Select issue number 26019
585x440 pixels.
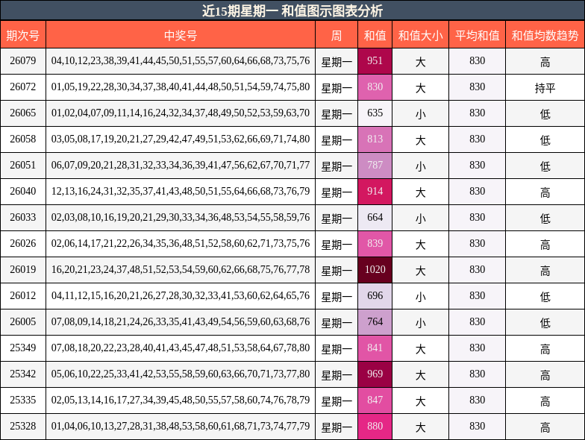tap(22, 270)
